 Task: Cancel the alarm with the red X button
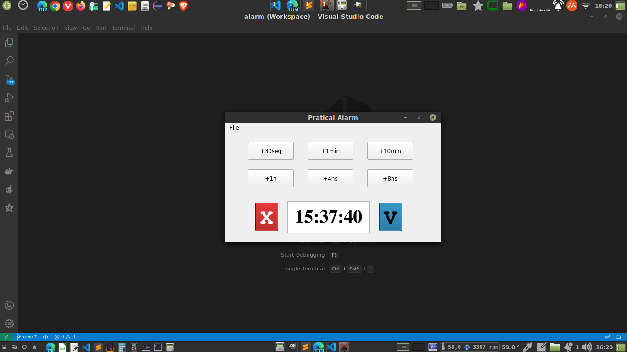pos(266,216)
